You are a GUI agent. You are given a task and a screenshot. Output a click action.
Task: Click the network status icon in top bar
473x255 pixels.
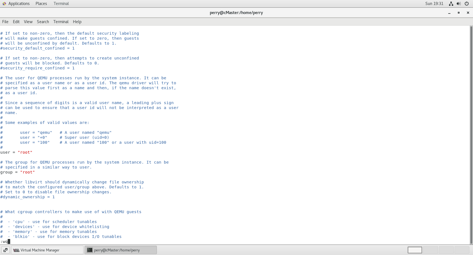click(x=451, y=4)
